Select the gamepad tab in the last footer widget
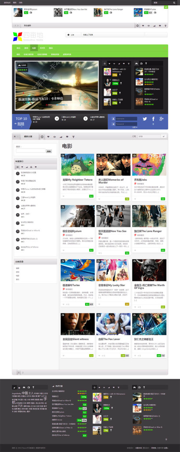This screenshot has height=452, width=180. pos(135,387)
